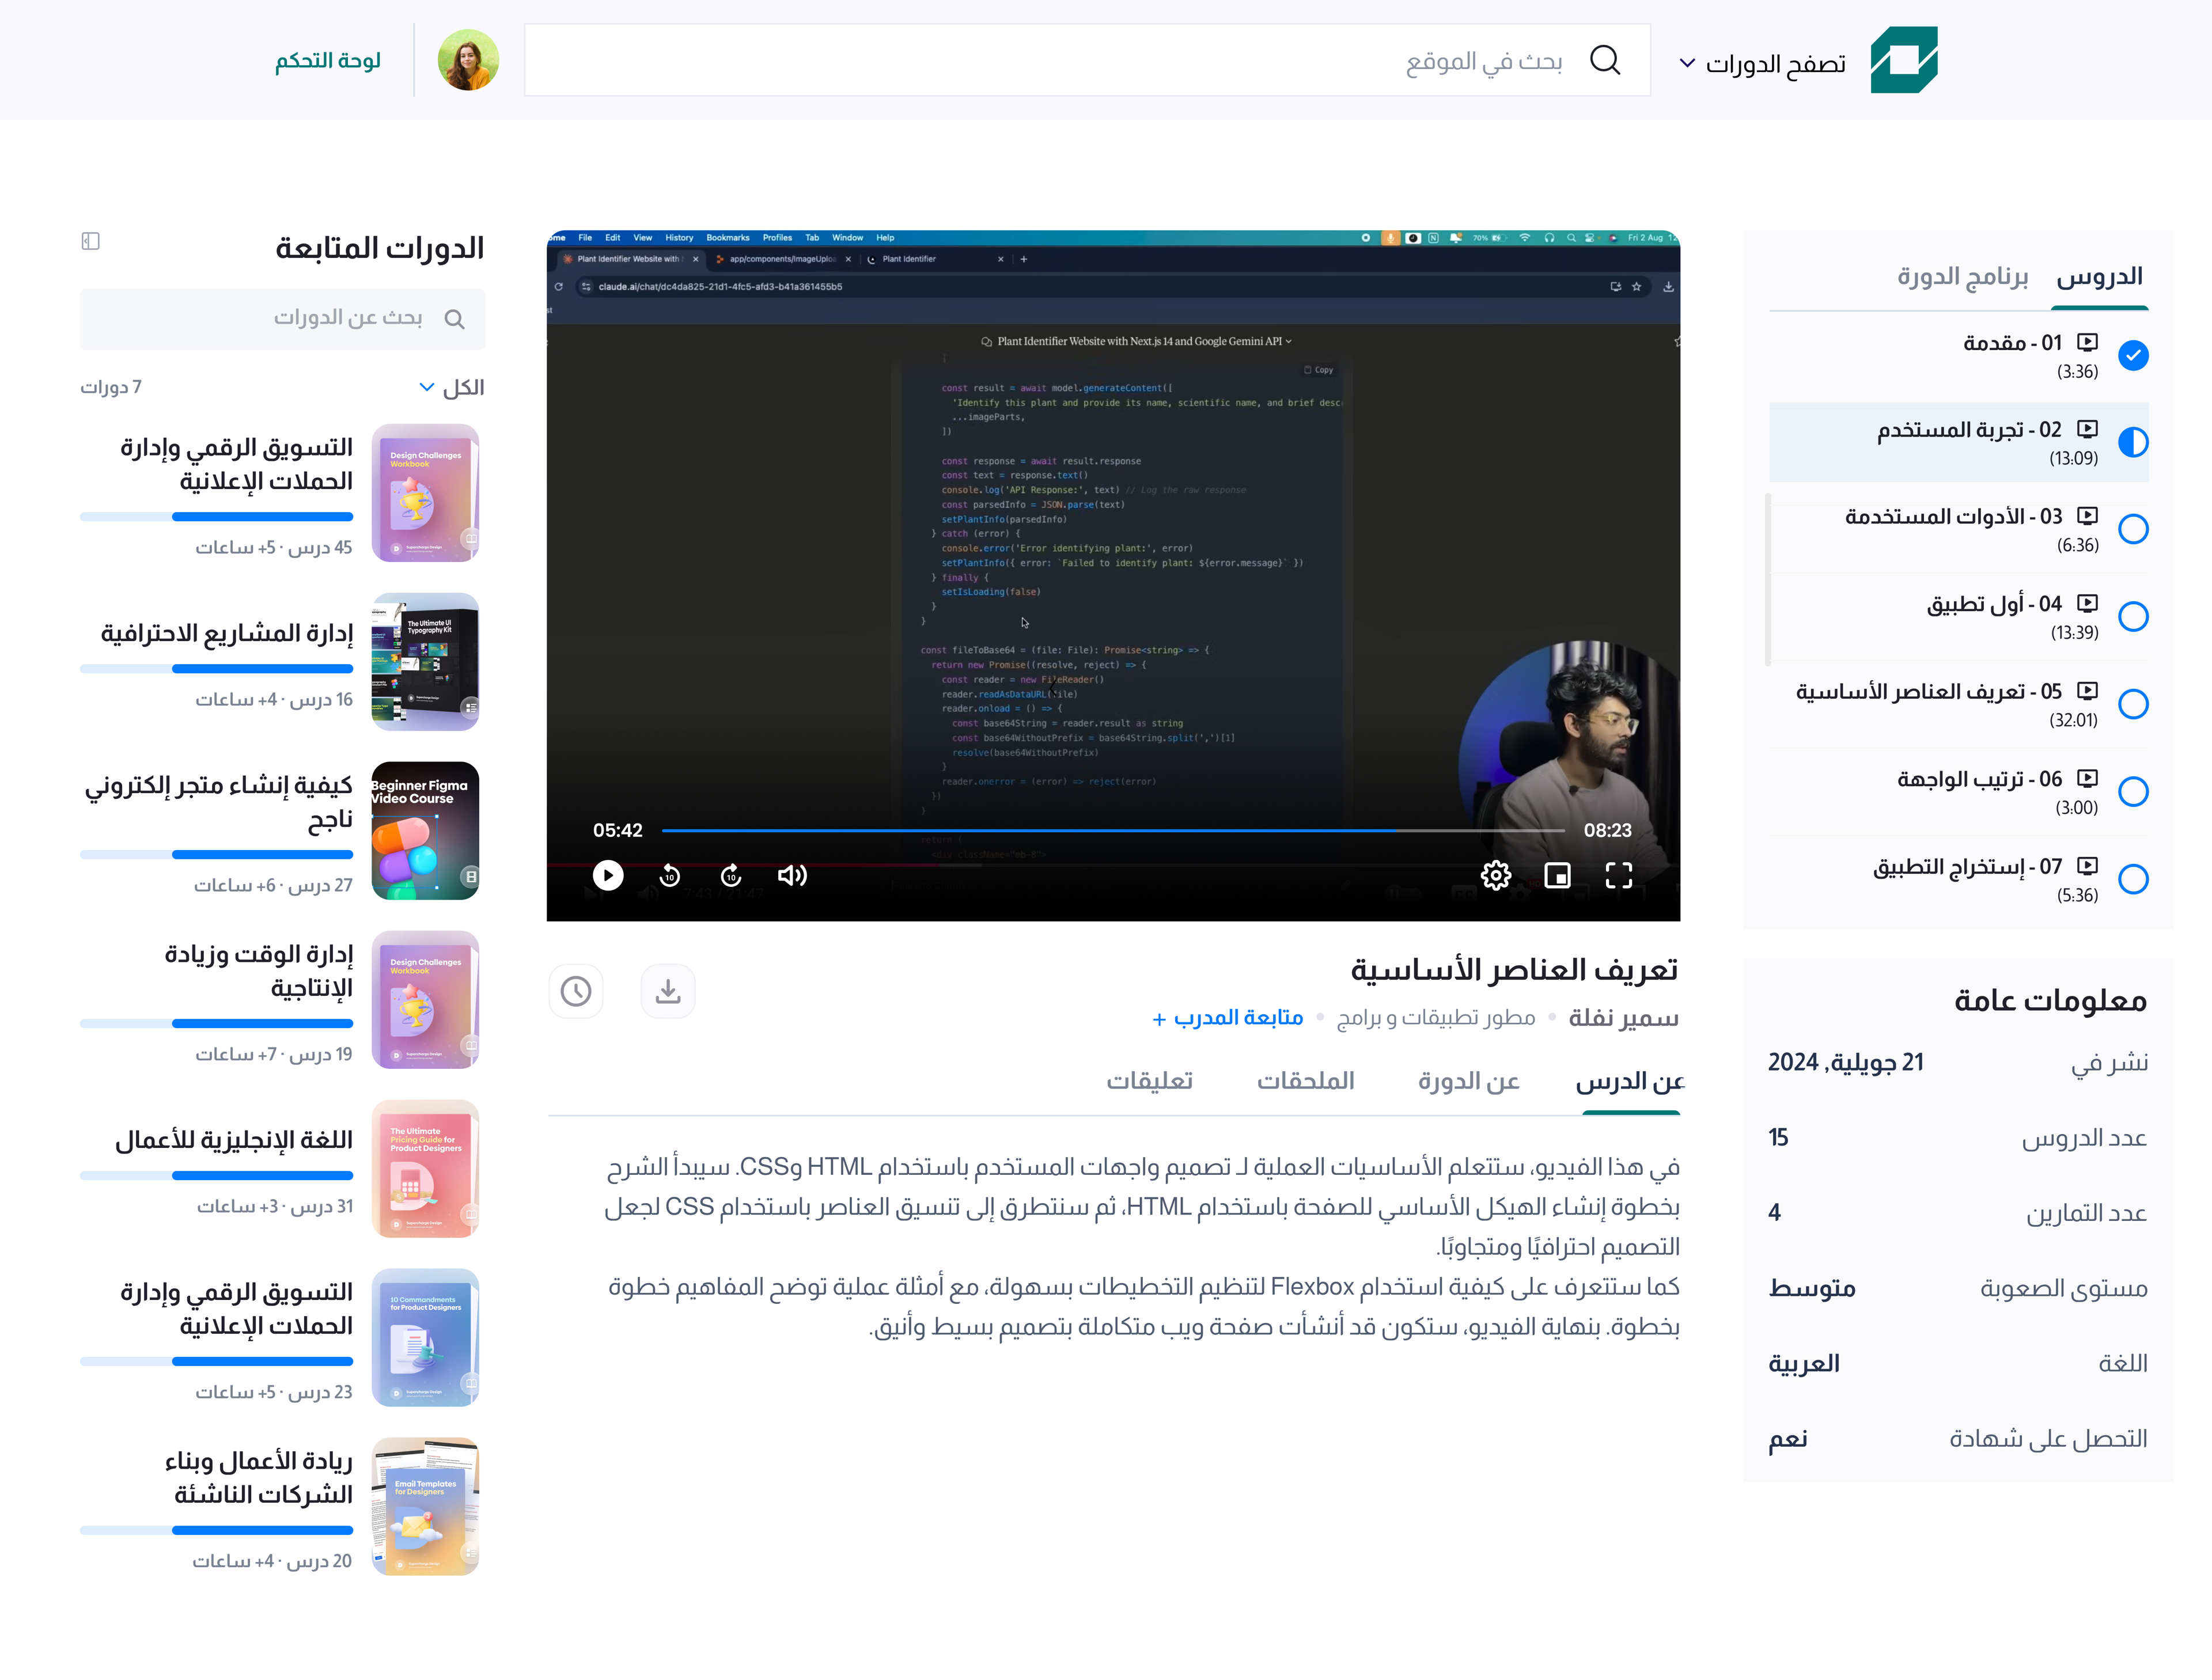Click the icon on إدارة المشاريع الاحترافية thumbnail
This screenshot has height=1680, width=2212.
470,708
